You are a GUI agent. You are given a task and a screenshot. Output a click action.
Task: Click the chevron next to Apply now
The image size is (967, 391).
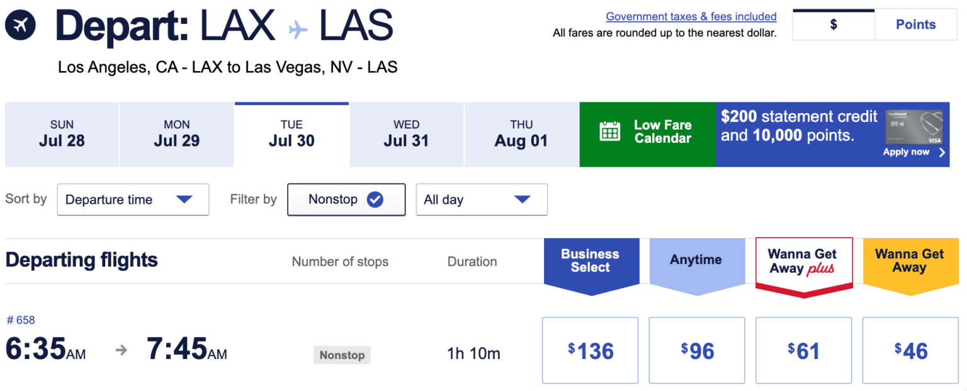(942, 151)
